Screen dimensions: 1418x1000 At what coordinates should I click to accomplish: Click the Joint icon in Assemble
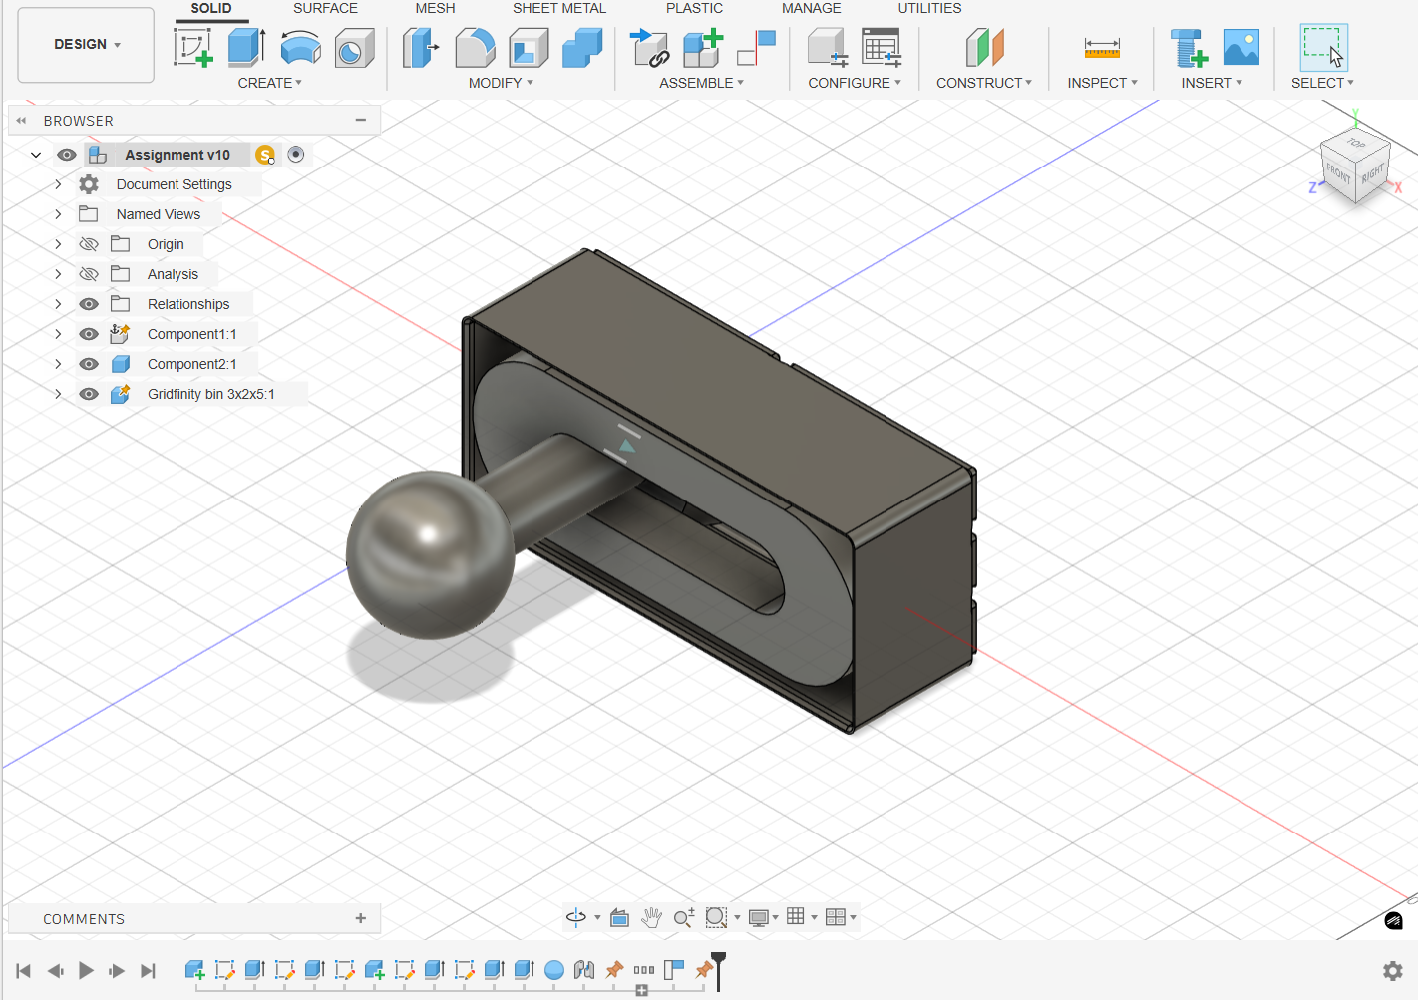point(757,47)
